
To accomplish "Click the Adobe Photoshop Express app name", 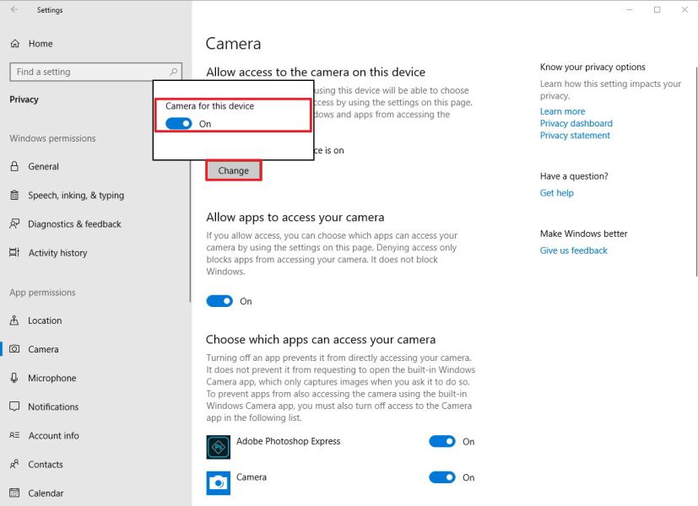I will pyautogui.click(x=288, y=441).
